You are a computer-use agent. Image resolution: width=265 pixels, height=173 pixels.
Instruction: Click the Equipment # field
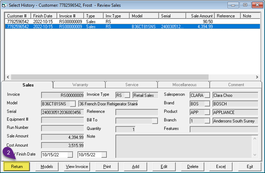pyautogui.click(x=62, y=120)
